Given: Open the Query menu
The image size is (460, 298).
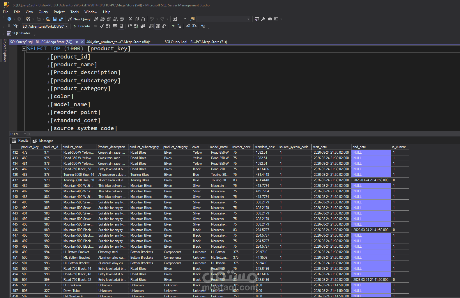Looking at the screenshot, I should (43, 12).
